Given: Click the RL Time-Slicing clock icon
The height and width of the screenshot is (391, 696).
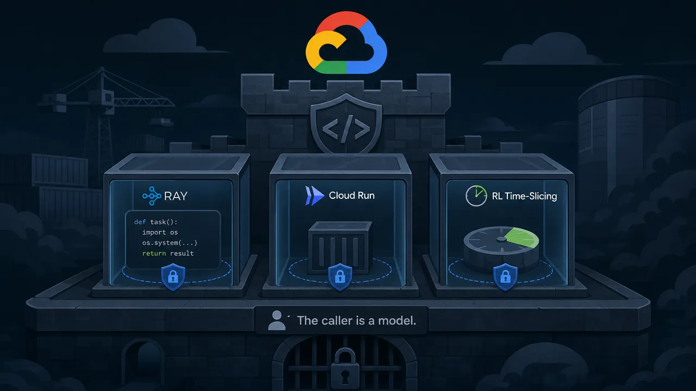Looking at the screenshot, I should [x=476, y=196].
